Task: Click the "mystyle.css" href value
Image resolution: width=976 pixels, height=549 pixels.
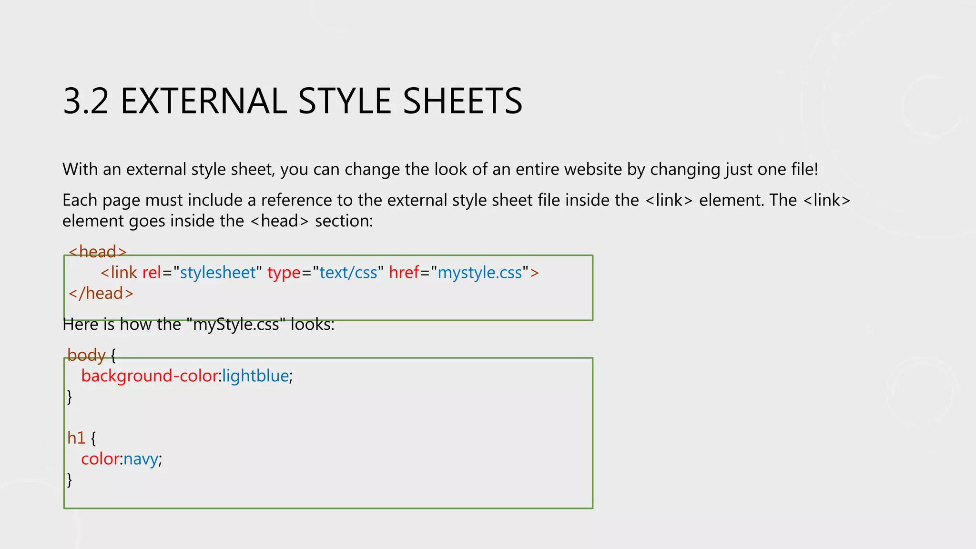Action: tap(480, 272)
